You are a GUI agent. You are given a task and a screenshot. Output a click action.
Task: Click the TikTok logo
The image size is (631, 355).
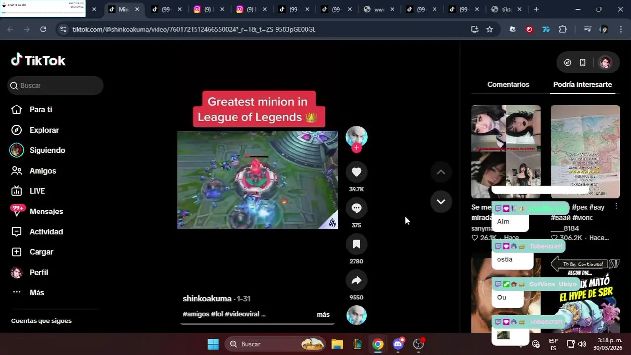point(39,60)
